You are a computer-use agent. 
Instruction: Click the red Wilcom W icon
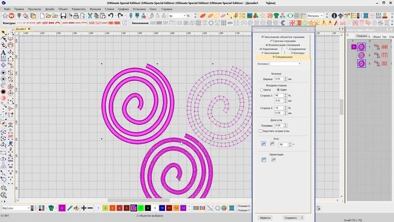[12, 15]
